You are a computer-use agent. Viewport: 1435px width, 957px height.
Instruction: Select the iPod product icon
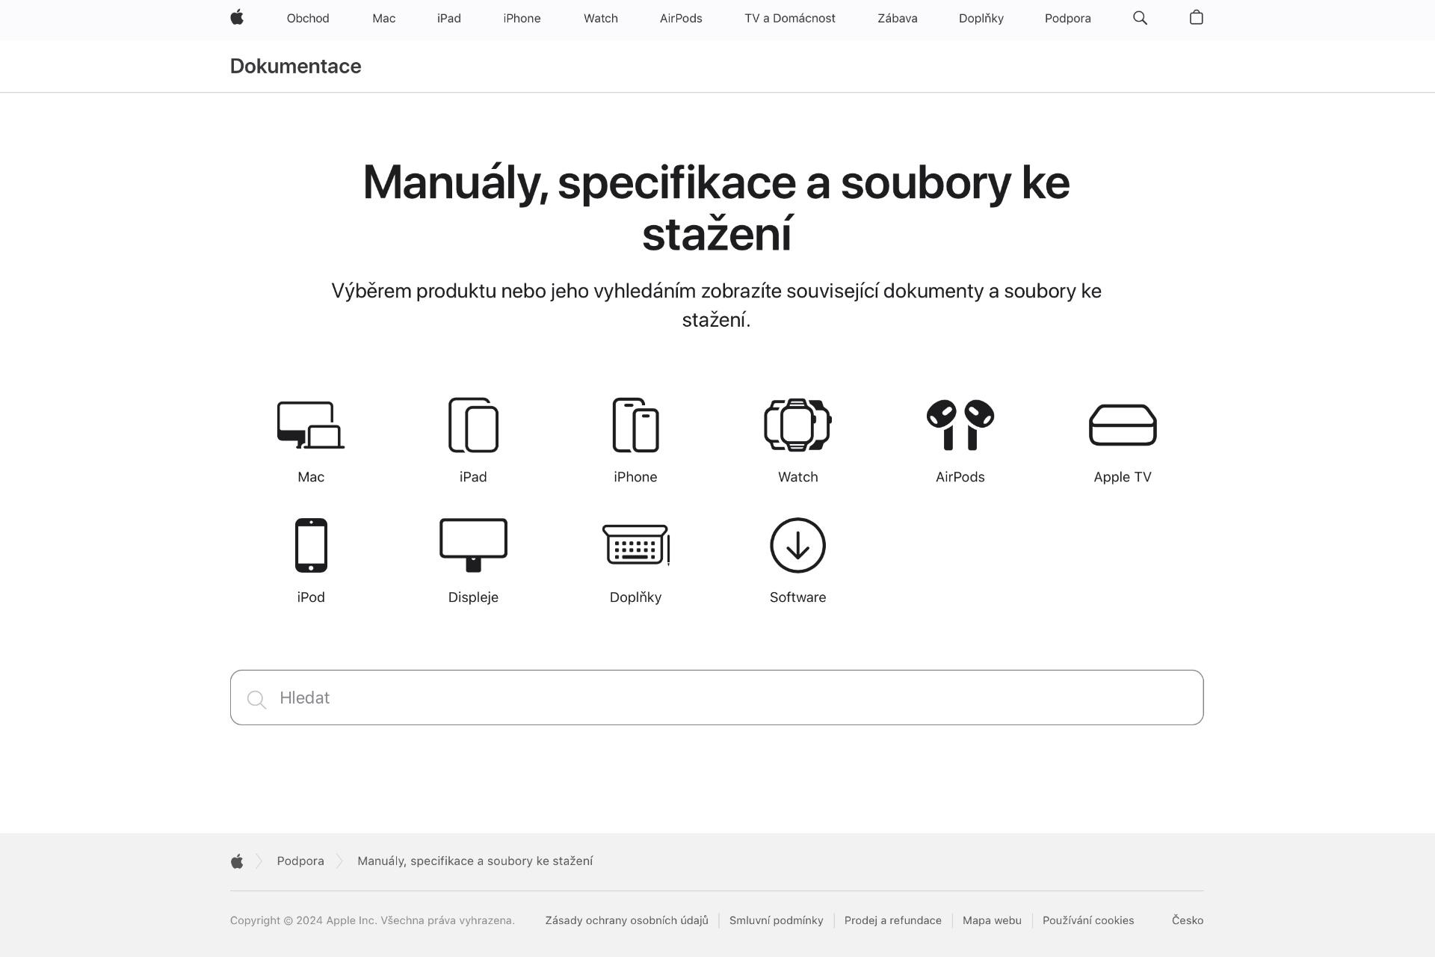click(x=311, y=546)
